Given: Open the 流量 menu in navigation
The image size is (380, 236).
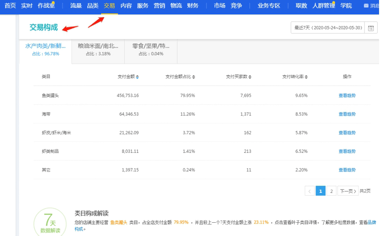Looking at the screenshot, I should tap(76, 6).
